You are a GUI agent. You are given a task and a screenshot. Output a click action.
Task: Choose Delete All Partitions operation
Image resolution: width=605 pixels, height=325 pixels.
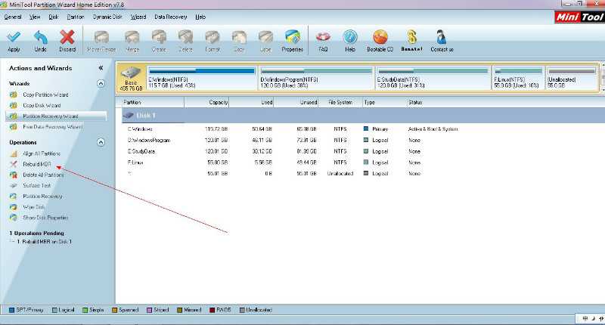tap(43, 175)
